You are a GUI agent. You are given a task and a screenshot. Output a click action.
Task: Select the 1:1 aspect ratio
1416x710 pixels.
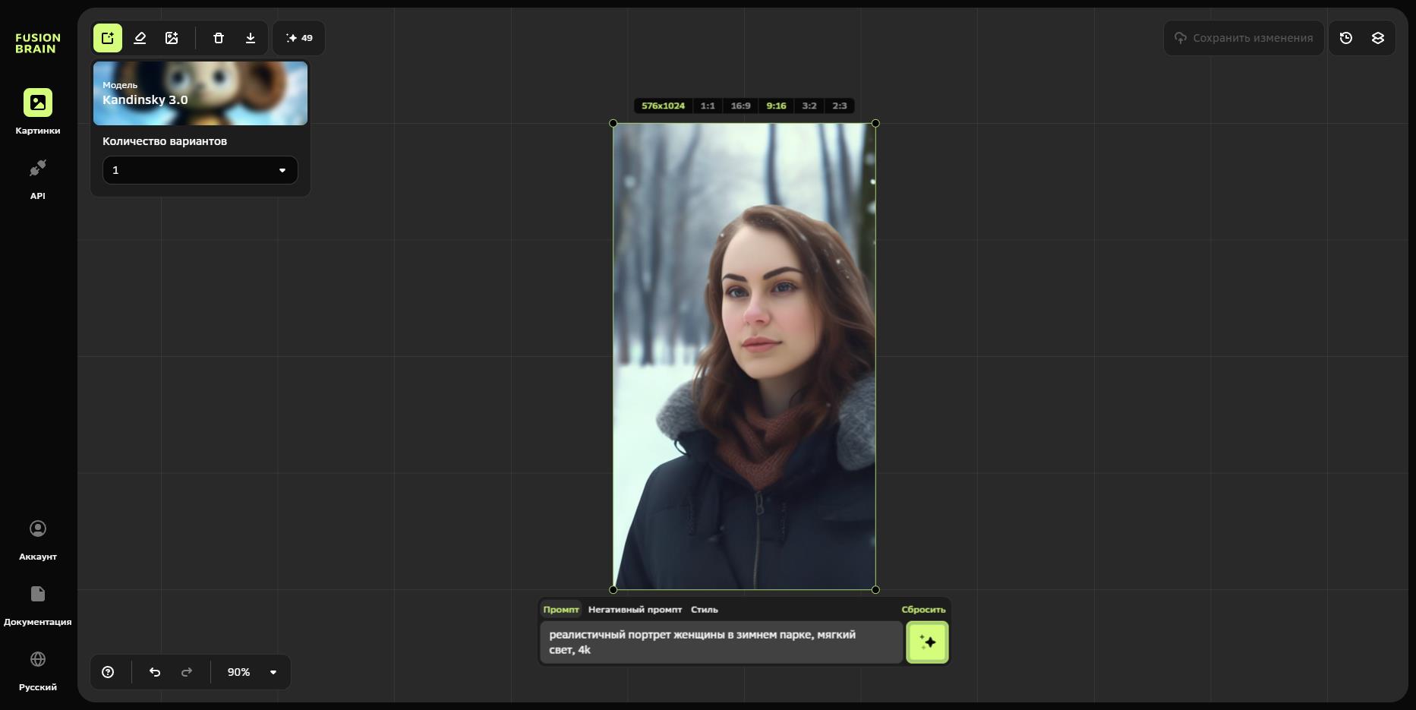pyautogui.click(x=708, y=106)
